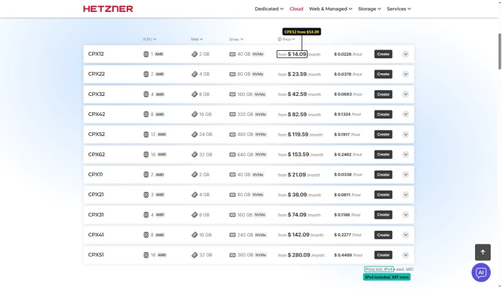Expand the CPX62 row details
The image size is (502, 289).
(x=405, y=154)
